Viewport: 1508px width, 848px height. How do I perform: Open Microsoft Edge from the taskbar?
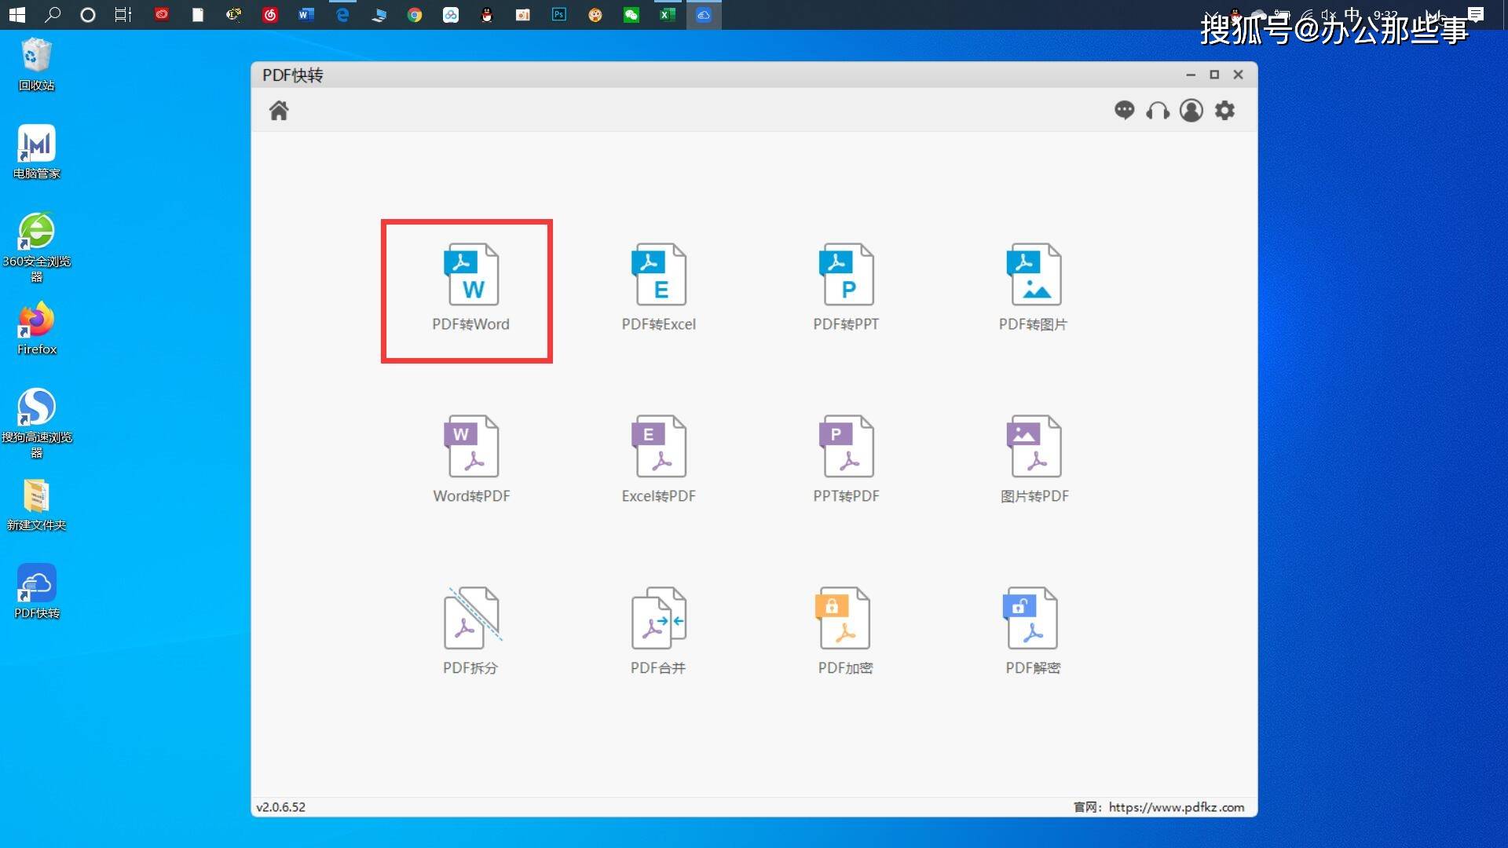(x=342, y=14)
